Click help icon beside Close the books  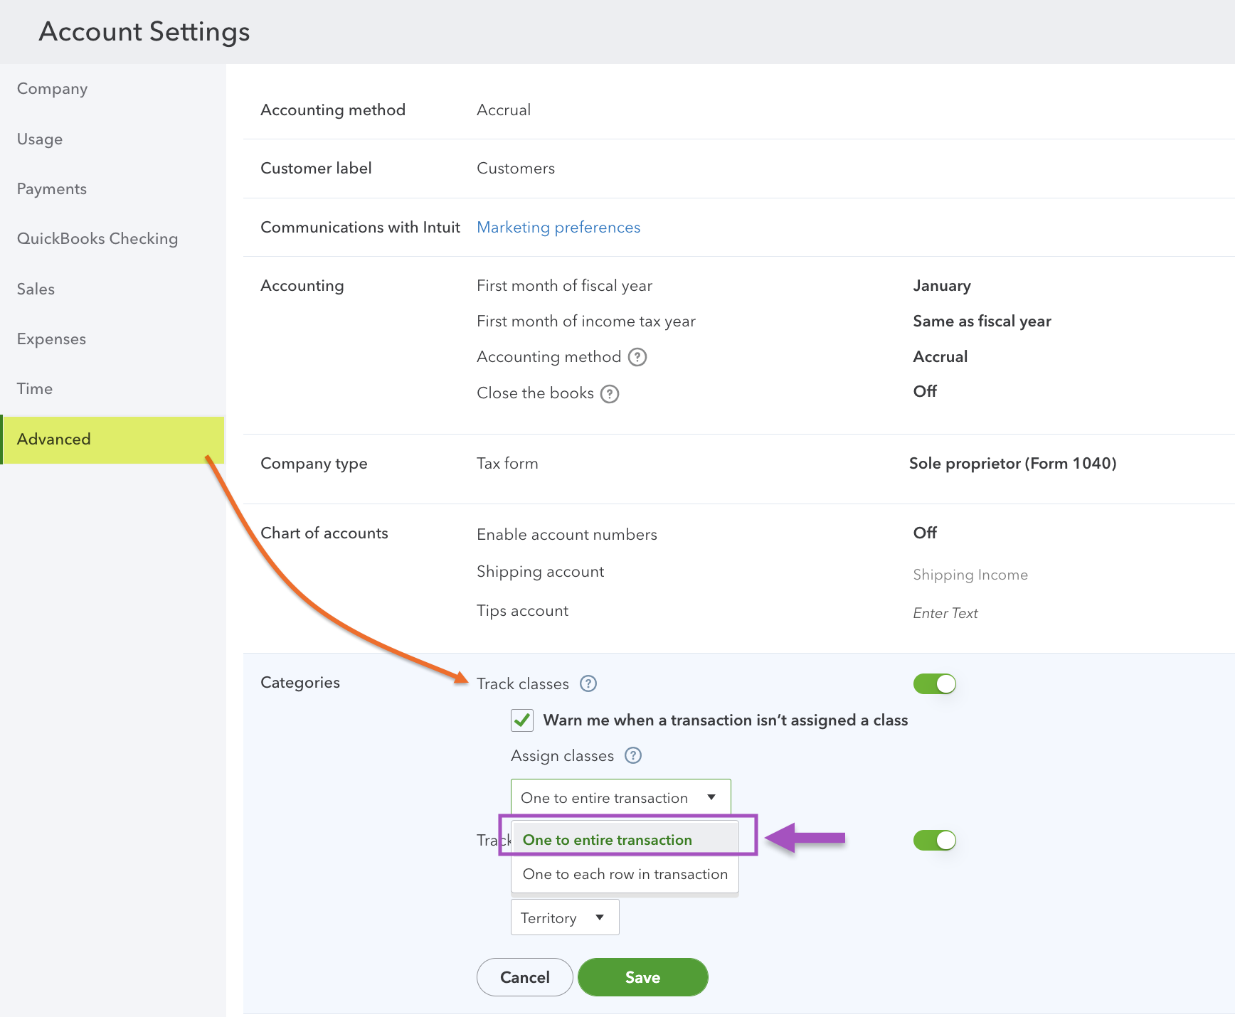(x=610, y=394)
